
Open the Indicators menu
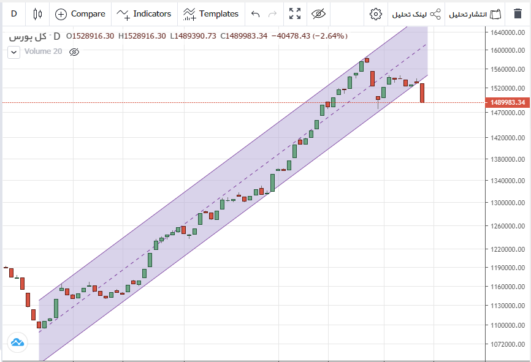tap(144, 14)
